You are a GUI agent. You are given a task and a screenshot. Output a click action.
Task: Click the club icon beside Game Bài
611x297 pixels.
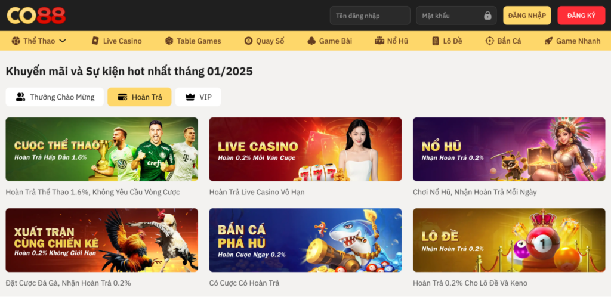(311, 41)
